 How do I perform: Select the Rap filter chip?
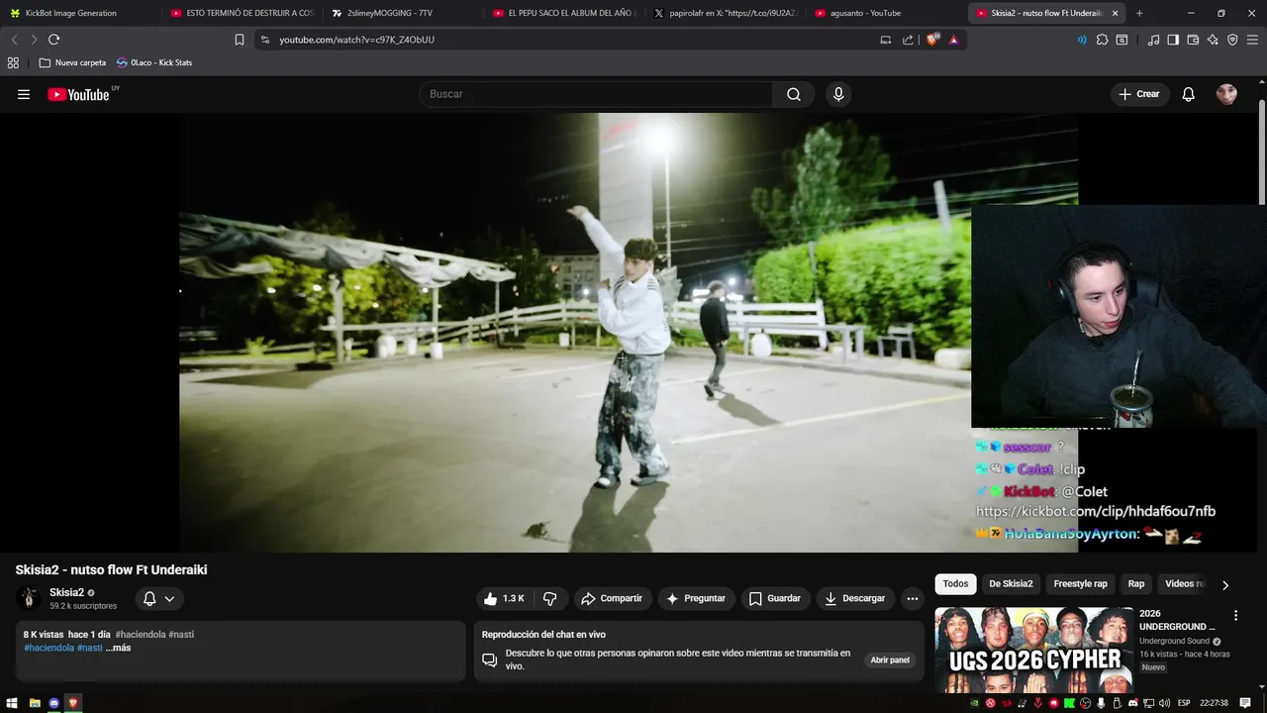coord(1136,584)
